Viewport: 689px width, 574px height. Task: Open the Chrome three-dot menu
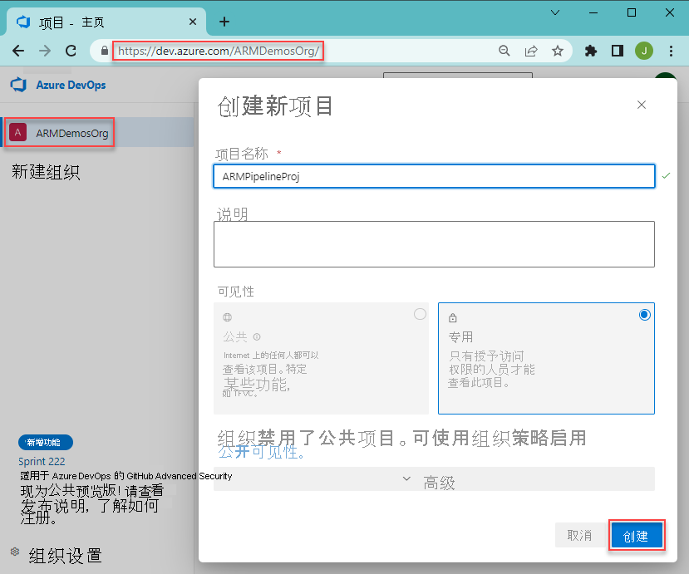click(671, 51)
